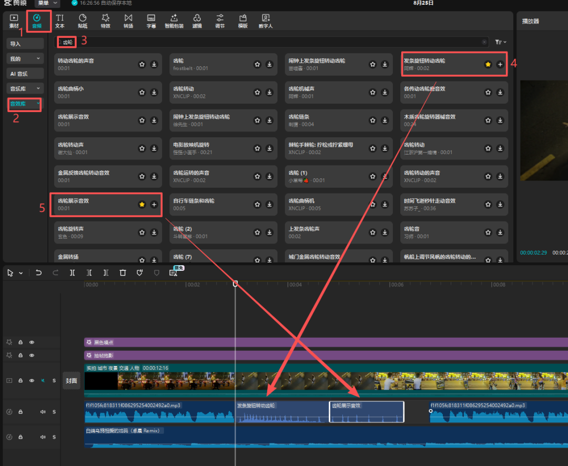Click the 导入 import button
The width and height of the screenshot is (568, 466).
25,44
